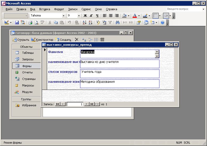Click the fill color paint bucket swatch

pyautogui.click(x=124, y=16)
